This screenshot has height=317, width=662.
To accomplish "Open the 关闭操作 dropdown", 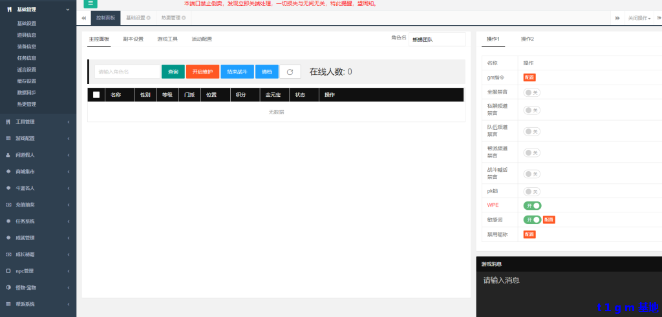I will pos(639,18).
